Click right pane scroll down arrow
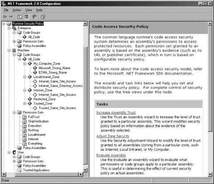The width and height of the screenshot is (214, 184). pyautogui.click(x=210, y=174)
